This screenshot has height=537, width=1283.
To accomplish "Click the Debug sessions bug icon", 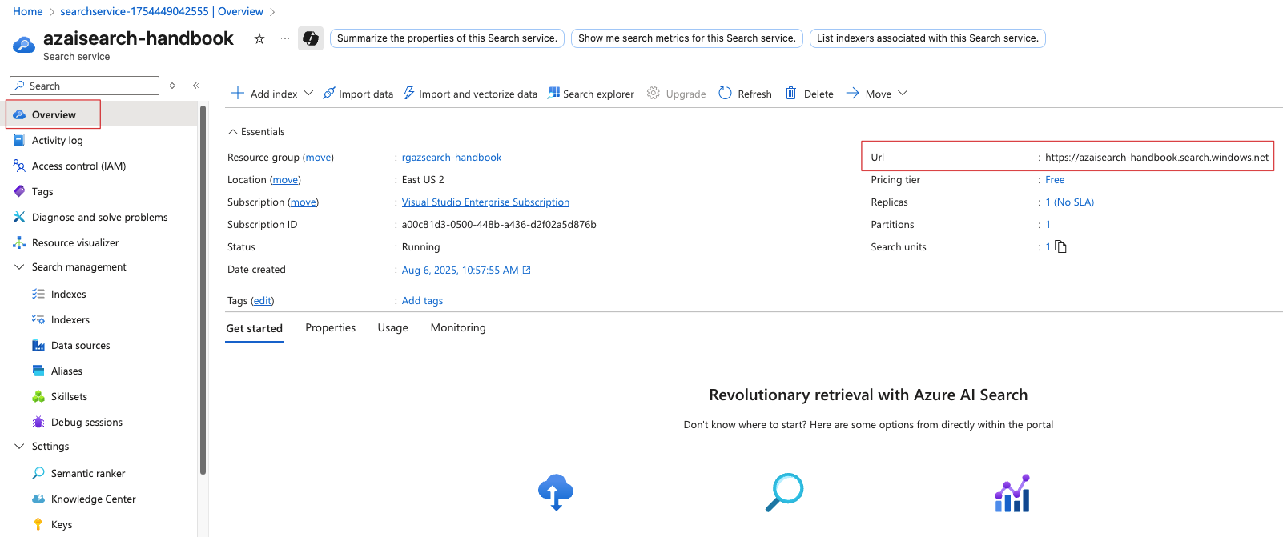I will pos(38,422).
